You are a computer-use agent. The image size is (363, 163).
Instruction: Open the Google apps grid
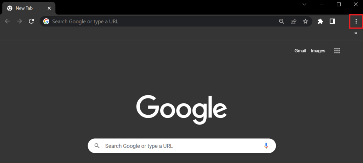click(337, 51)
